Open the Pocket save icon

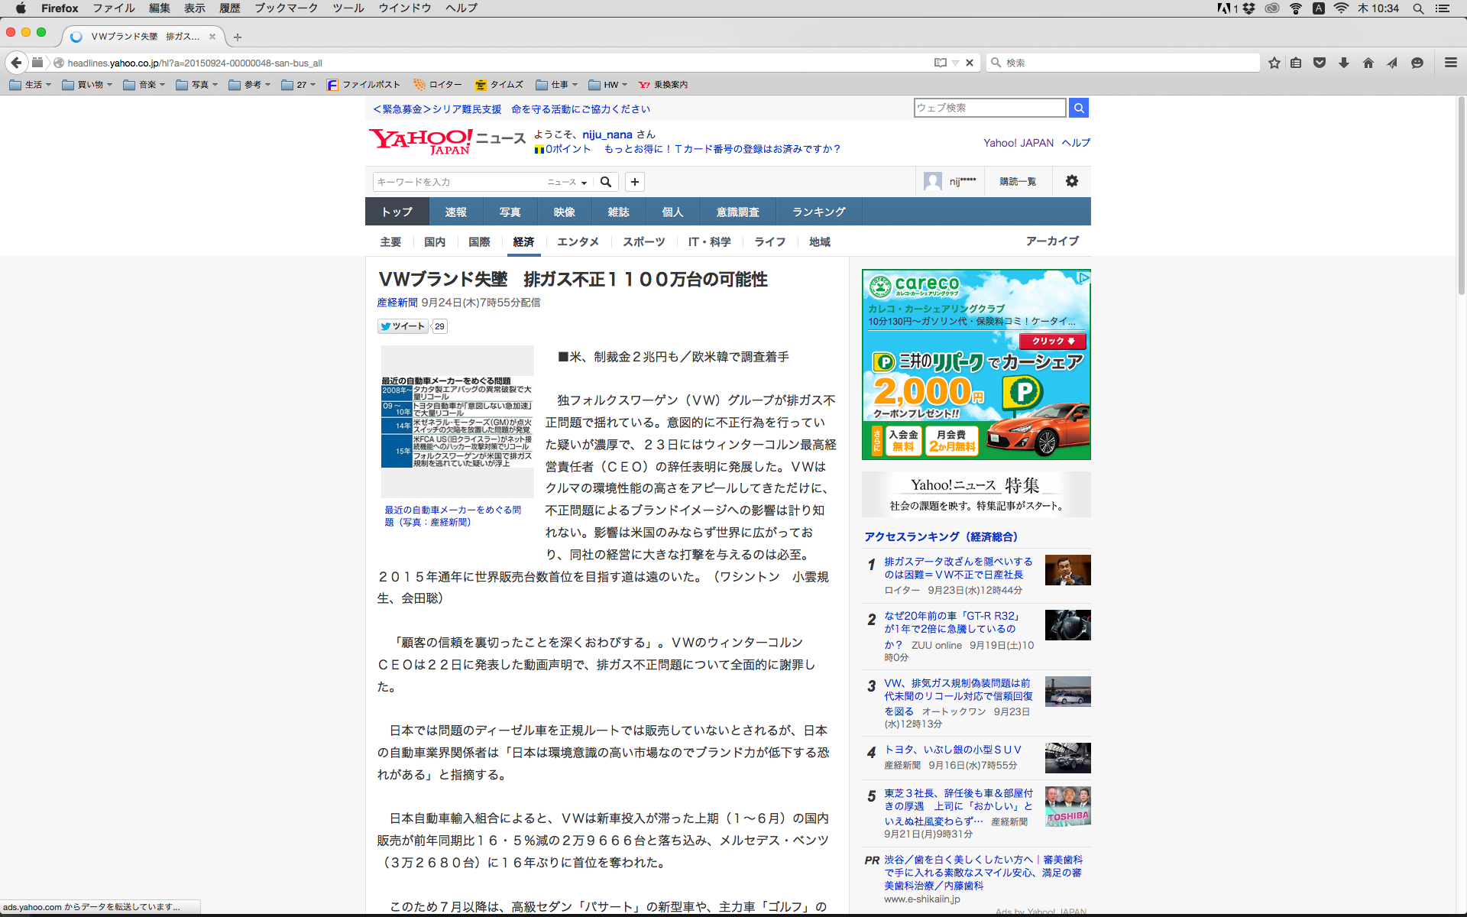point(1320,63)
